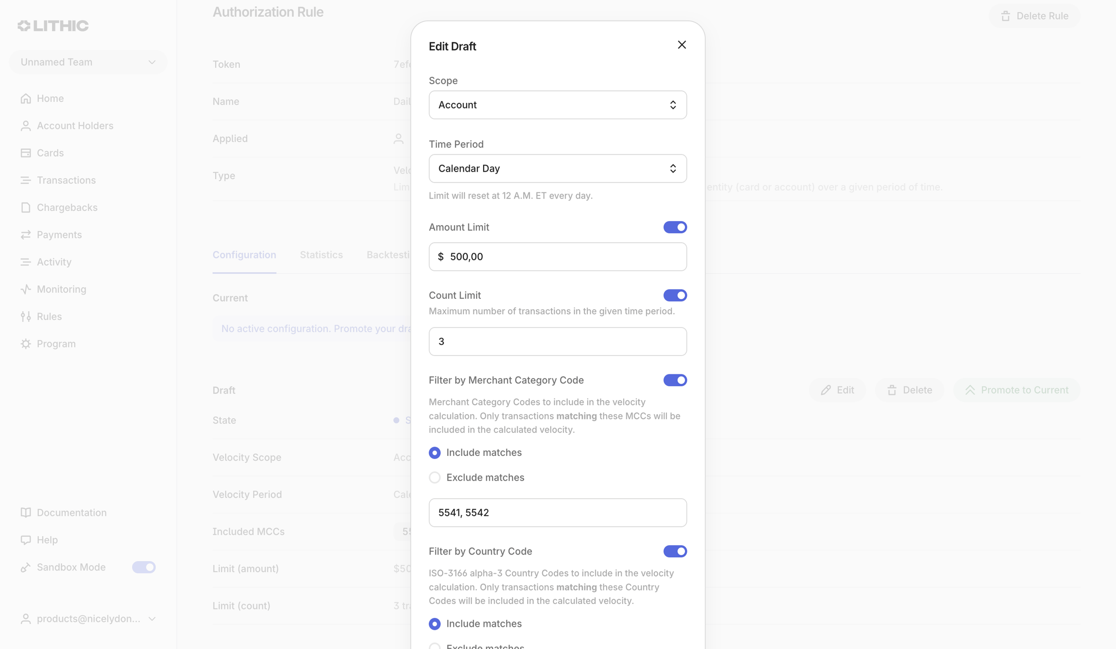The image size is (1116, 649).
Task: Open the Activity page
Action: [x=46, y=262]
